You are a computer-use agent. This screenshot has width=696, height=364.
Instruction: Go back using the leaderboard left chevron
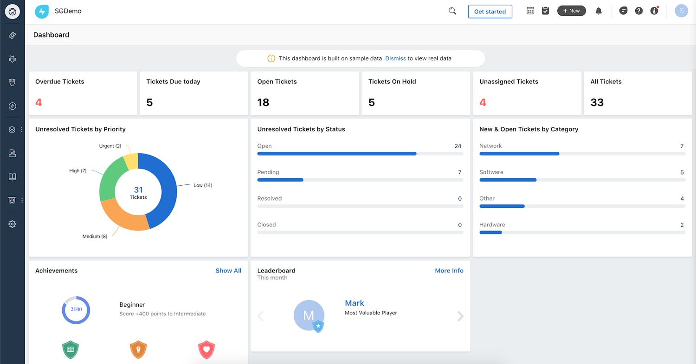[260, 316]
